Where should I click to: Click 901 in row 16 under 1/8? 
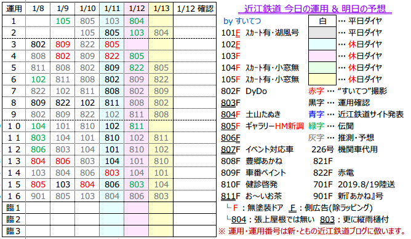(38, 196)
